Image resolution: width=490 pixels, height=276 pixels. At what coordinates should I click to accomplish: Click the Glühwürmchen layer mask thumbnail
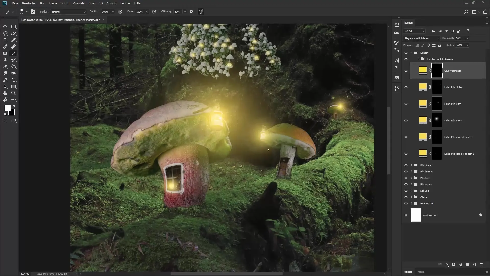437,71
